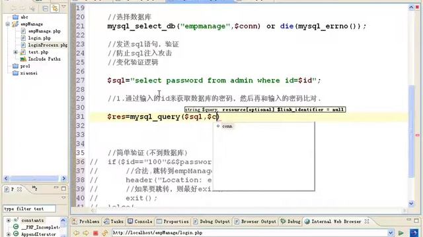Minimize the bottom views panel
This screenshot has height=237, width=423.
click(409, 220)
